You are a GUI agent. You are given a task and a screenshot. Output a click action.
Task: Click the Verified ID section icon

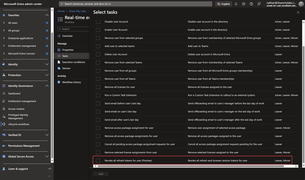click(4, 135)
